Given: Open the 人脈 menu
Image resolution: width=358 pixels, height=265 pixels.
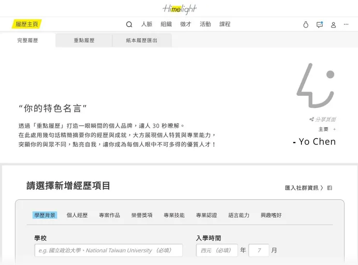Looking at the screenshot, I should [147, 24].
